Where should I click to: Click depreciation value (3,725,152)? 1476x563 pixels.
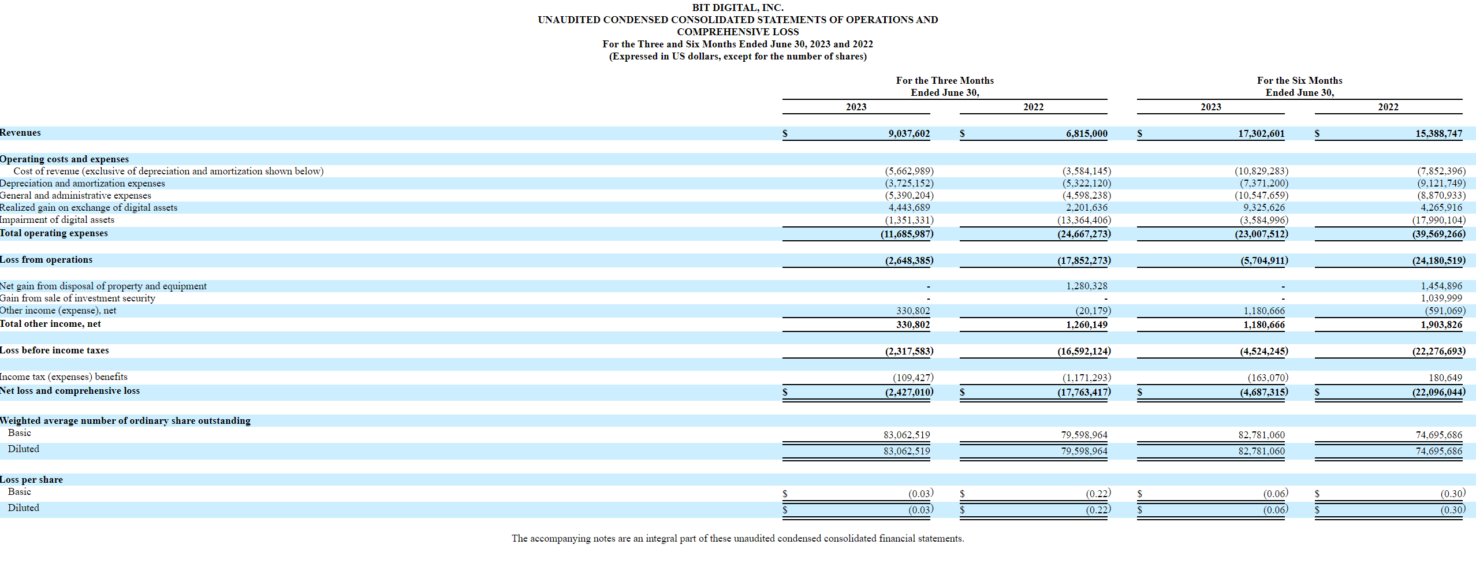909,183
